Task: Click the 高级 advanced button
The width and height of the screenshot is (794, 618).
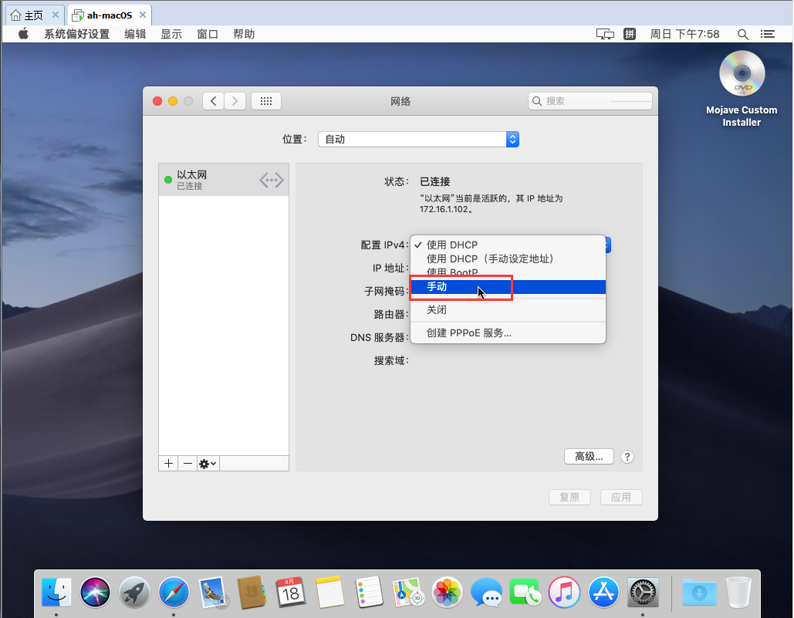Action: point(589,457)
